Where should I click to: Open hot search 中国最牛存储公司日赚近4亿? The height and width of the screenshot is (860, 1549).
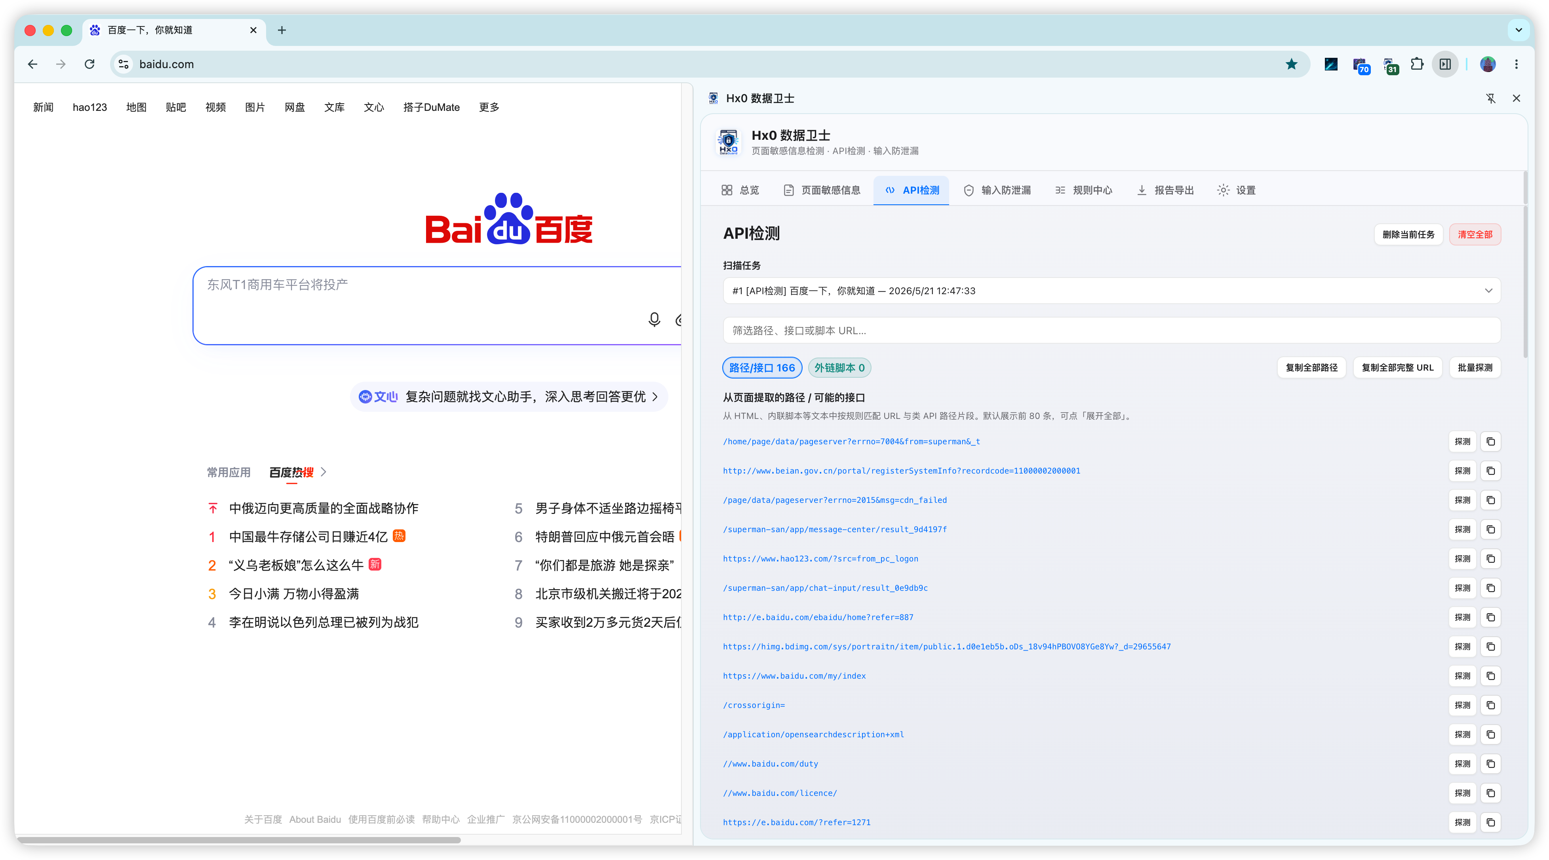(x=308, y=537)
